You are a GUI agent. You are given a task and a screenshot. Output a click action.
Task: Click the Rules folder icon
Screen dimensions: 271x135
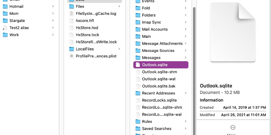click(x=138, y=122)
